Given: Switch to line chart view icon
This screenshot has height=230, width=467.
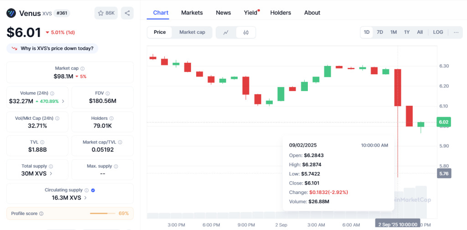Looking at the screenshot, I should [x=226, y=32].
